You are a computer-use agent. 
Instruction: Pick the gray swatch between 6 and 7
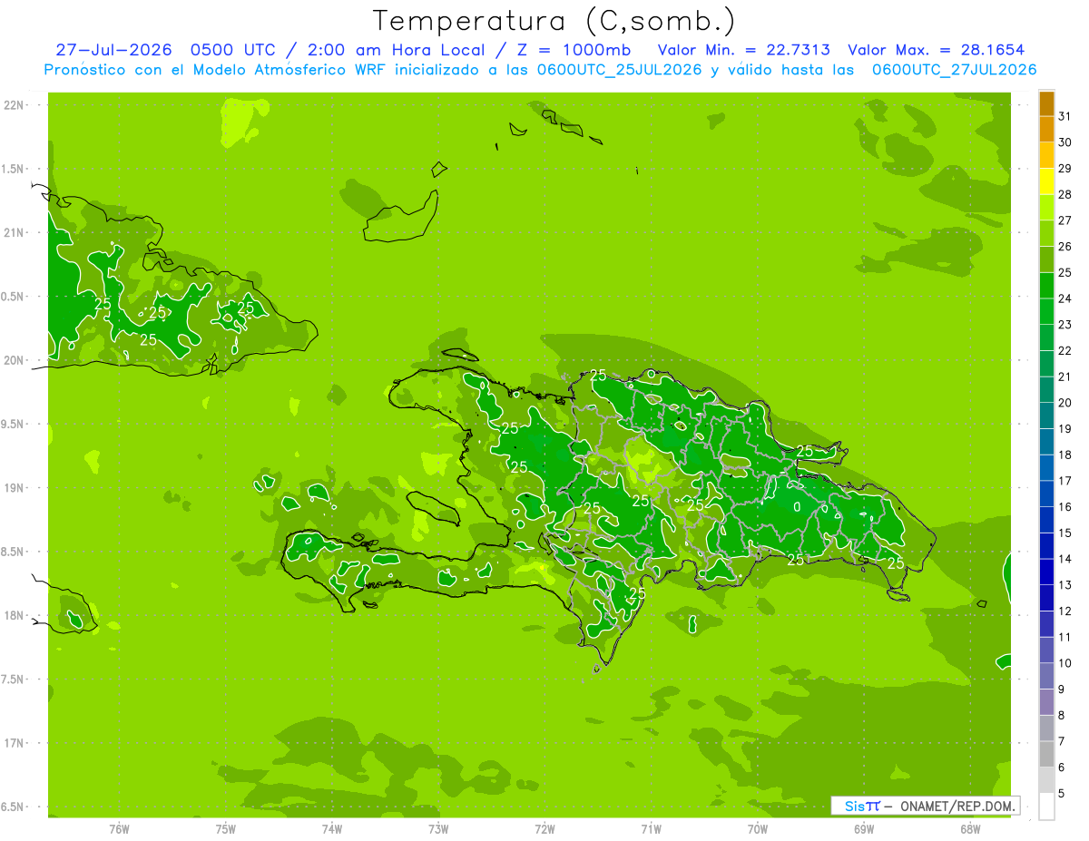click(1046, 755)
